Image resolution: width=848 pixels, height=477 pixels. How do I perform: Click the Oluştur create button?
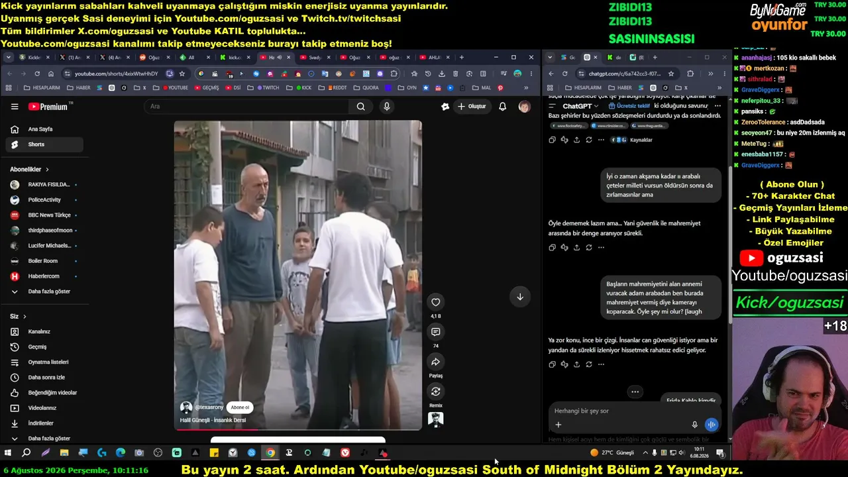(472, 107)
